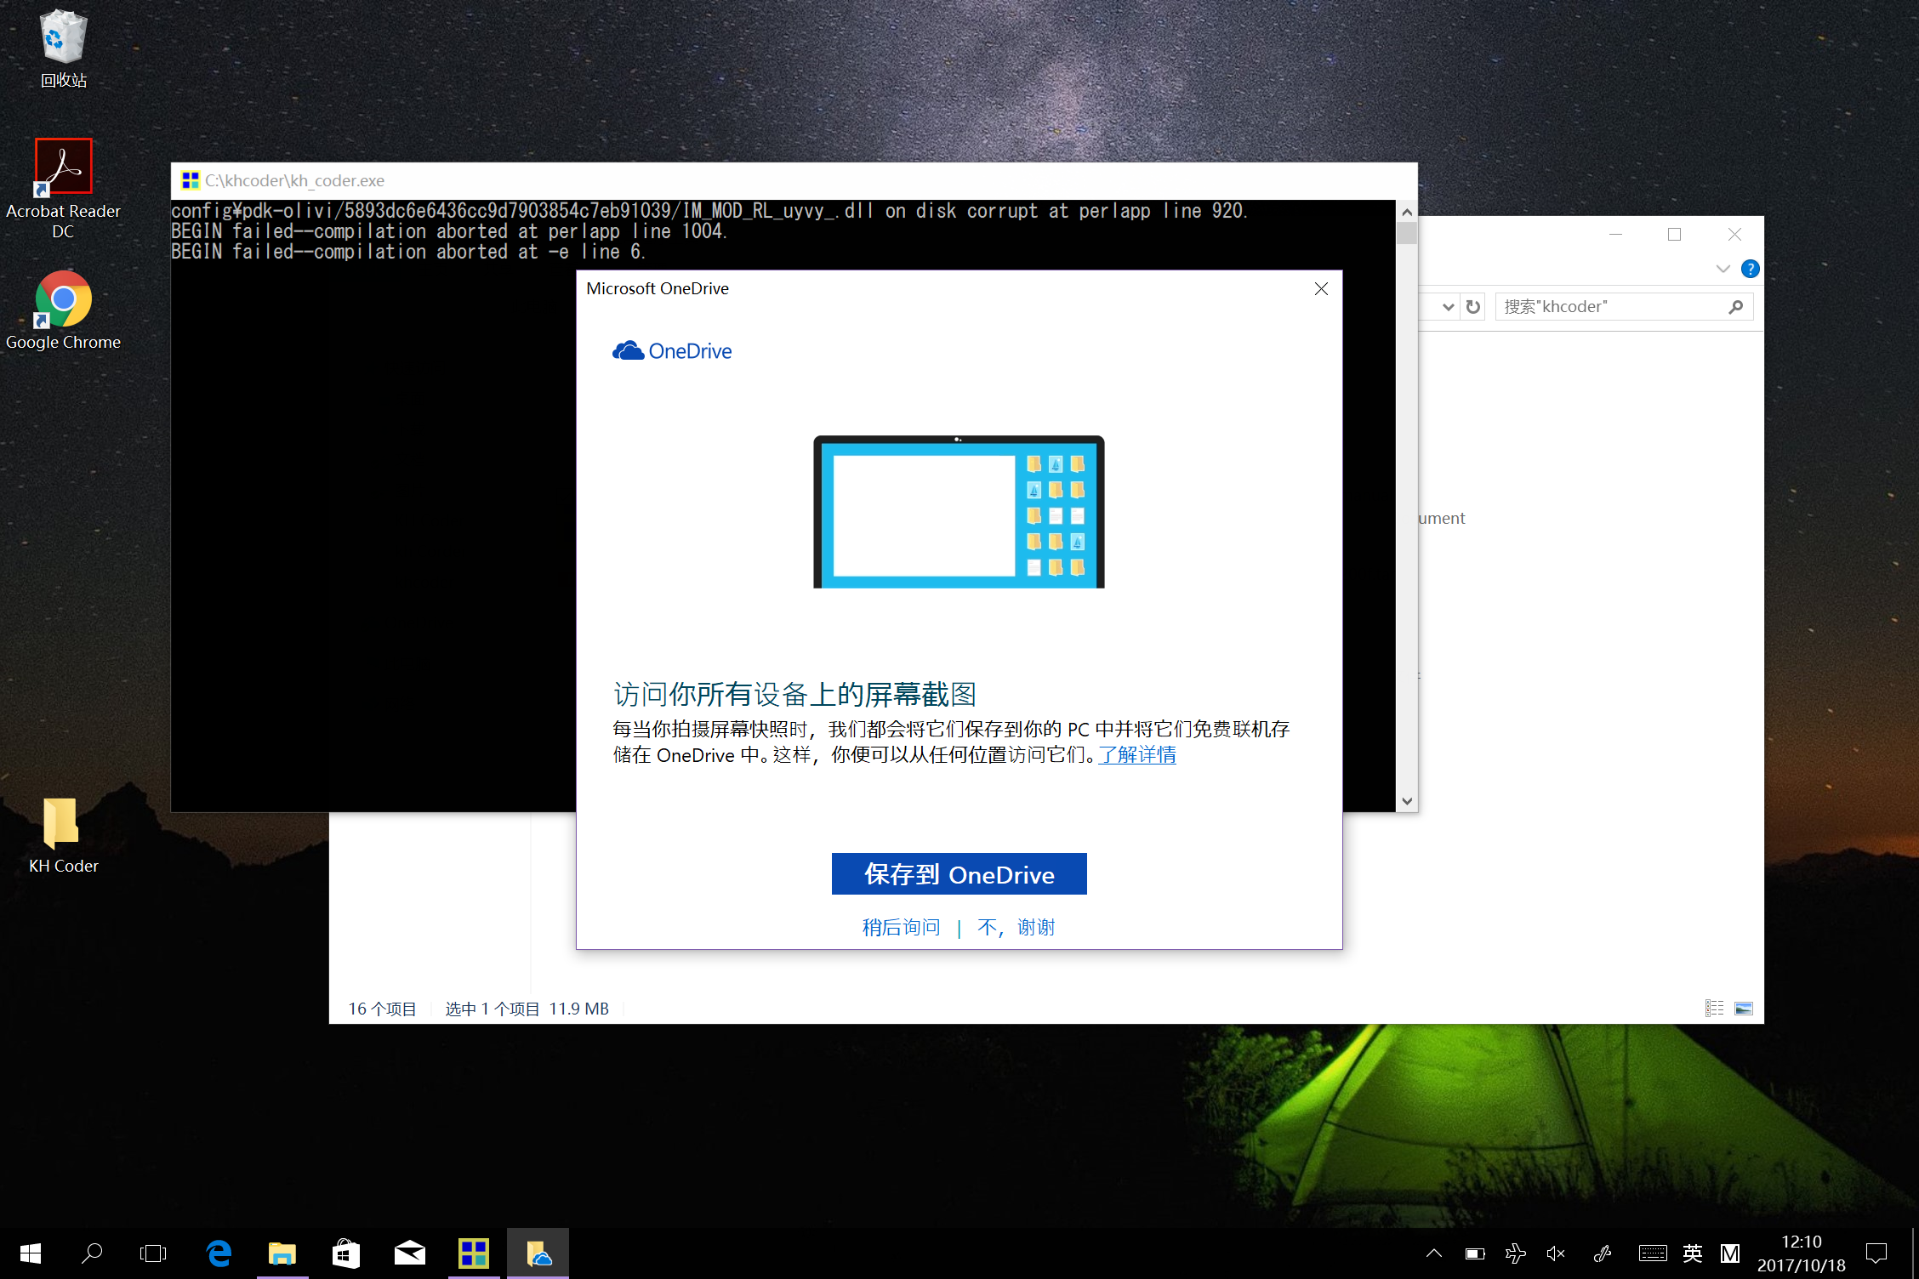The height and width of the screenshot is (1279, 1919).
Task: Open File Explorer from taskbar
Action: coord(282,1253)
